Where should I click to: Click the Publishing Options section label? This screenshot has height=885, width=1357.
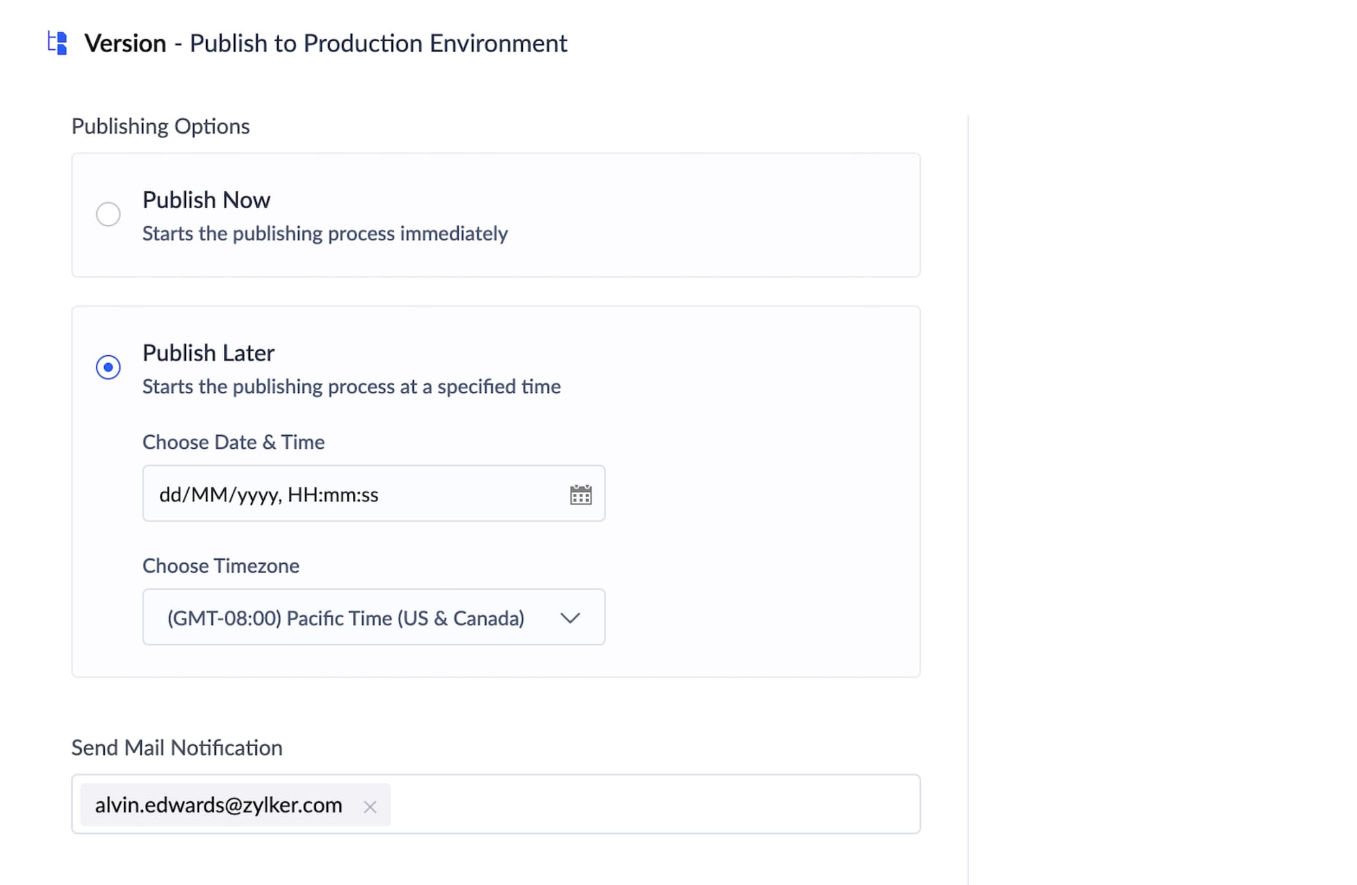[x=160, y=126]
